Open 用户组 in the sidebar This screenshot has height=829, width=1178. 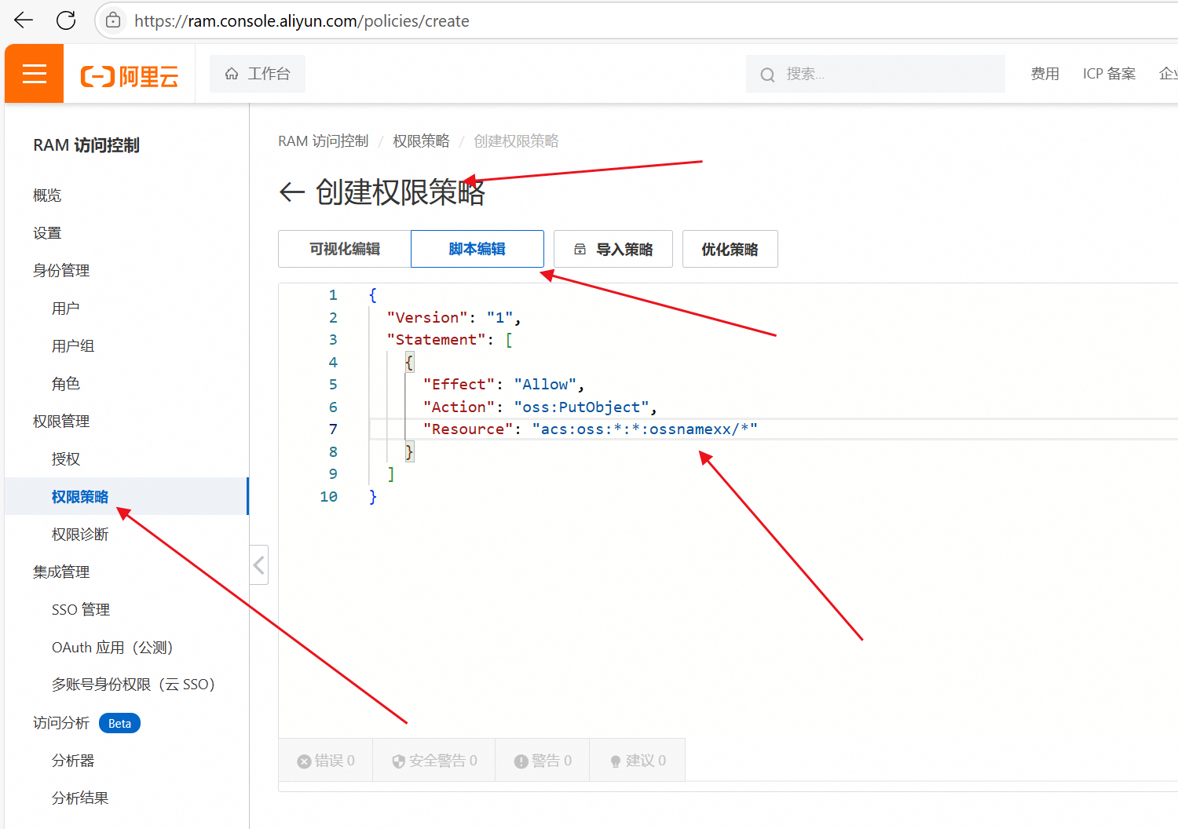73,346
